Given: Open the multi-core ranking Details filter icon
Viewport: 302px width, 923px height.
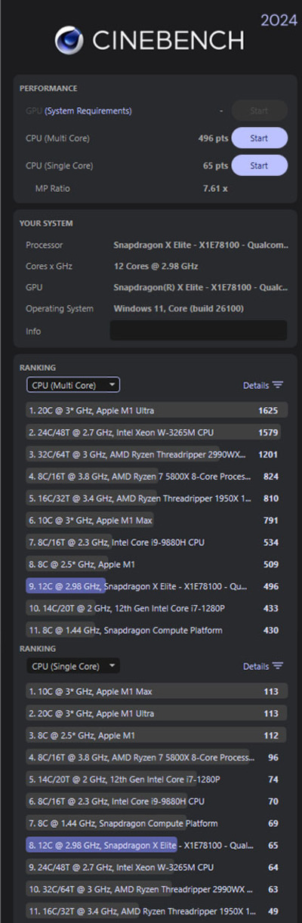Looking at the screenshot, I should [x=278, y=385].
